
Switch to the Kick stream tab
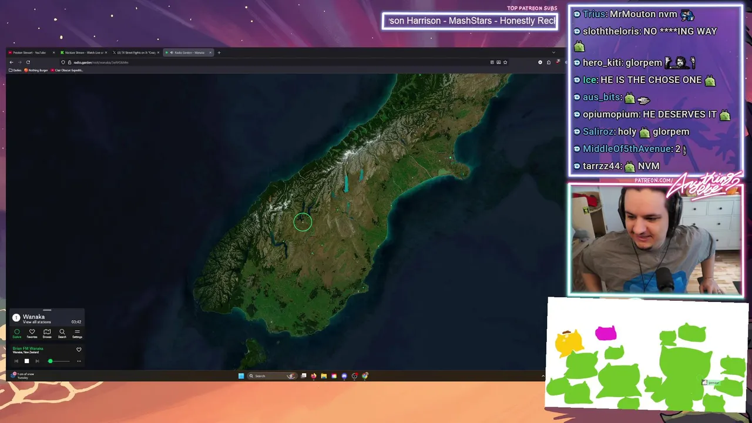[x=83, y=53]
